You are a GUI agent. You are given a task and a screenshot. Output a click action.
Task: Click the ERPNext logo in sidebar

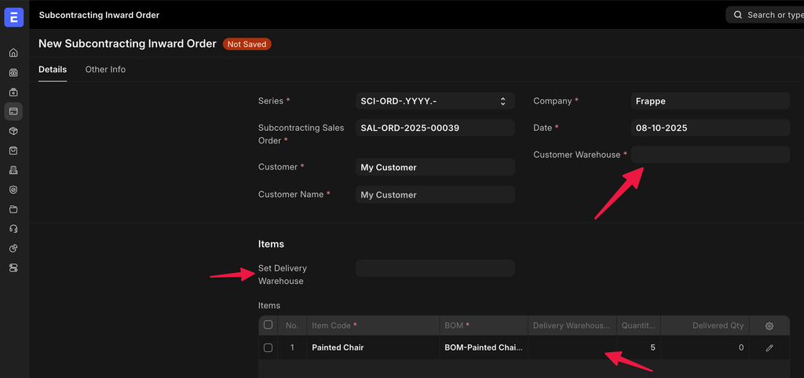[14, 16]
